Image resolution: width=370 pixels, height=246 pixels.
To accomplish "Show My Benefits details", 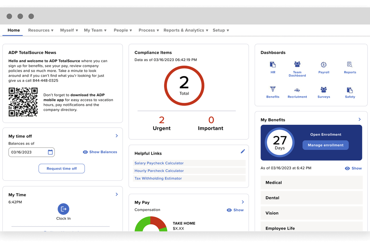I will tap(353, 168).
